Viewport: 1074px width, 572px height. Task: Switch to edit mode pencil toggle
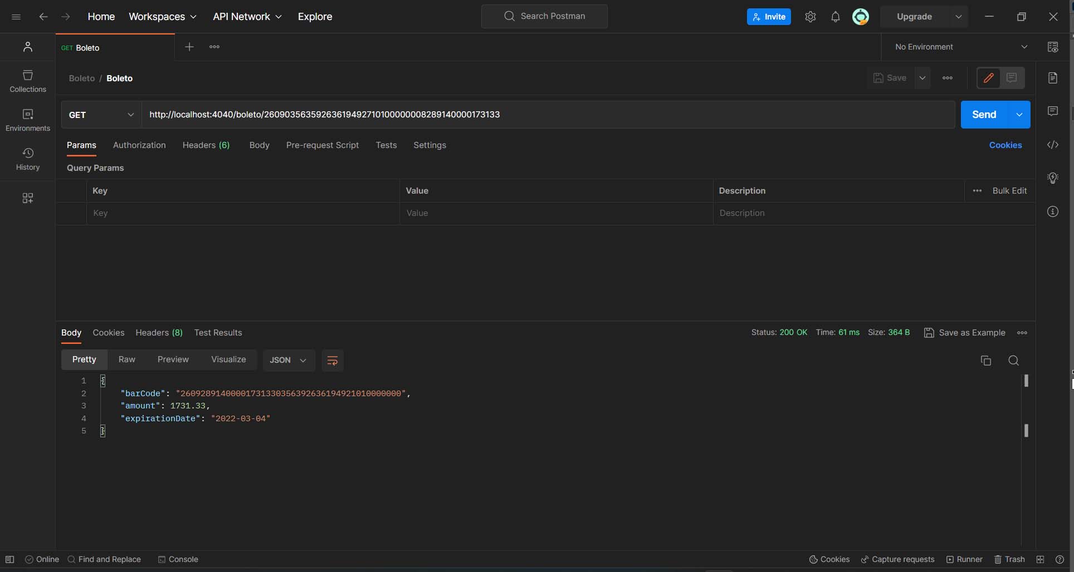[x=989, y=78]
